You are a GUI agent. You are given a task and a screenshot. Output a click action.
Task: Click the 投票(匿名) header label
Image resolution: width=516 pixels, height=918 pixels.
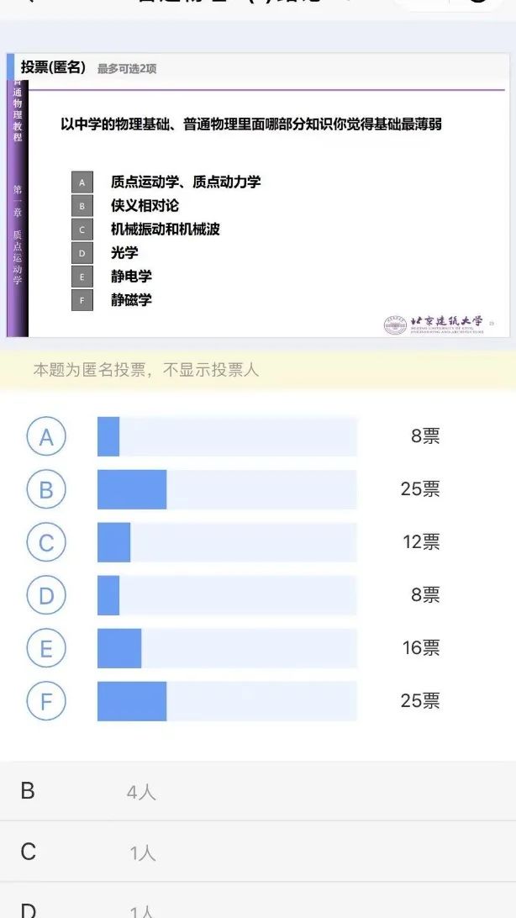click(x=53, y=67)
